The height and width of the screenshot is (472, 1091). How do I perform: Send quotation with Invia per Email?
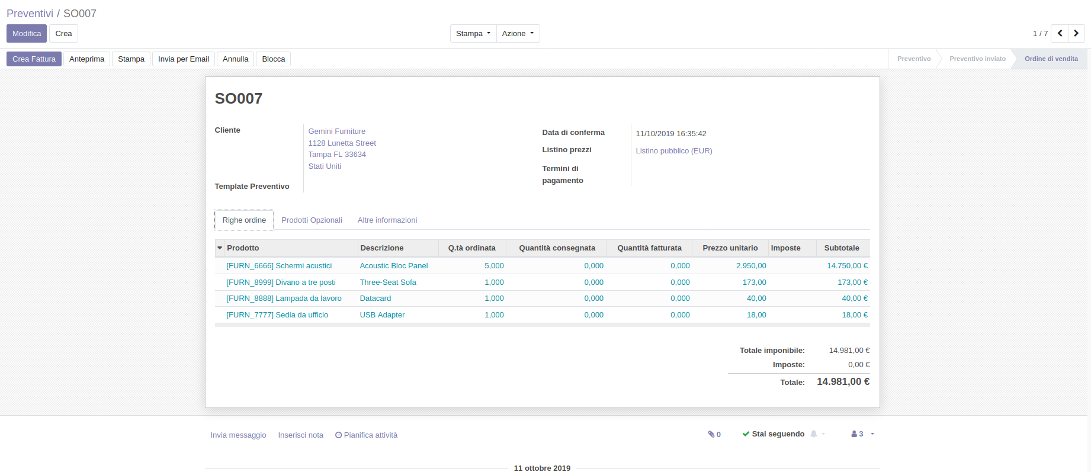pos(184,59)
